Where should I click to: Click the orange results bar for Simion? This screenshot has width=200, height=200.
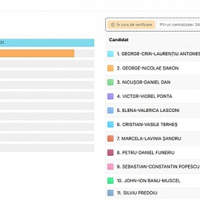(37, 53)
